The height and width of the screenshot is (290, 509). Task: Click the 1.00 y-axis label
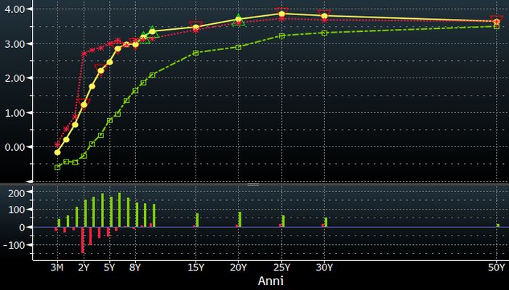(x=15, y=112)
